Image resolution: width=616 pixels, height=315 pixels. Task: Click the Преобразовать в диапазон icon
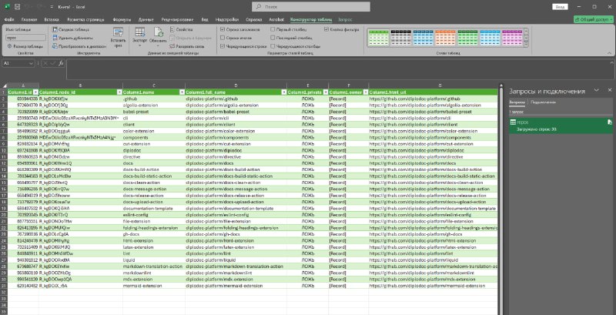coord(55,46)
